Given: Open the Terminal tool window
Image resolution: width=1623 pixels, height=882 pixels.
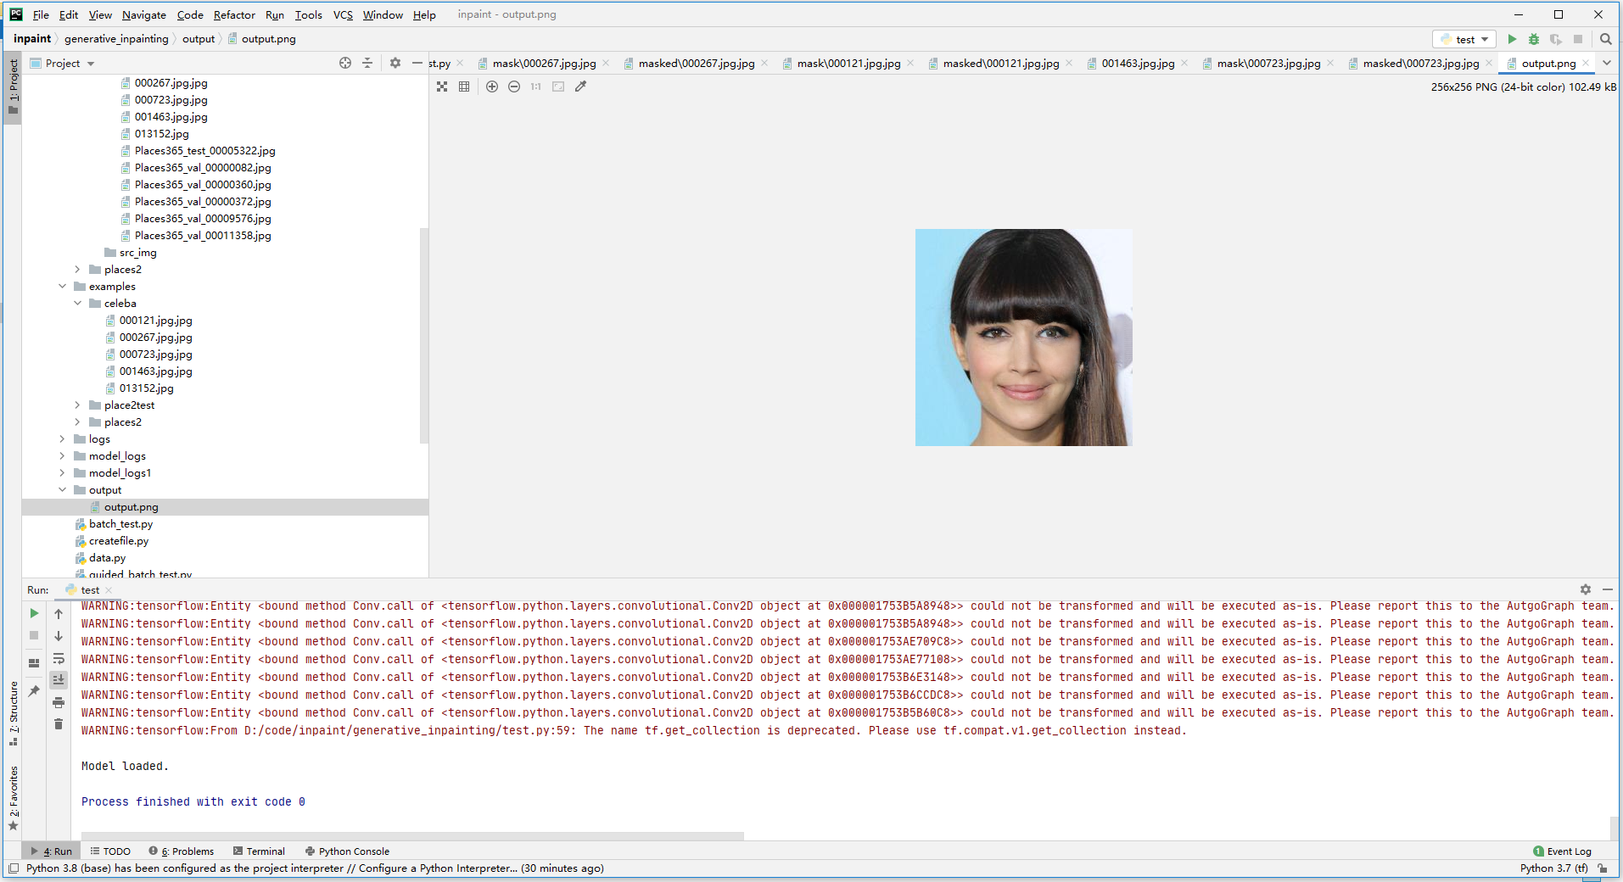Looking at the screenshot, I should tap(259, 851).
